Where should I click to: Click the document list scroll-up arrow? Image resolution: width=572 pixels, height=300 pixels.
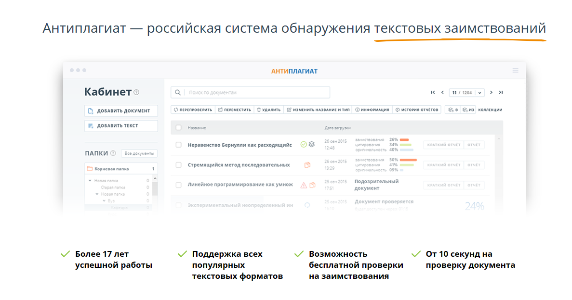(499, 139)
